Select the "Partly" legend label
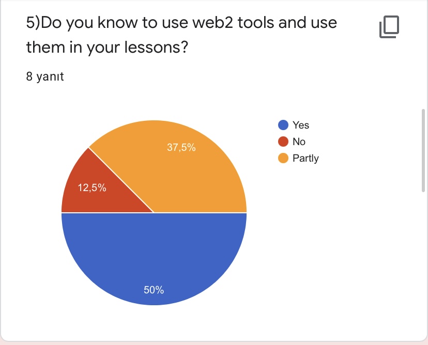Screen dimensions: 428x345 tap(305, 158)
